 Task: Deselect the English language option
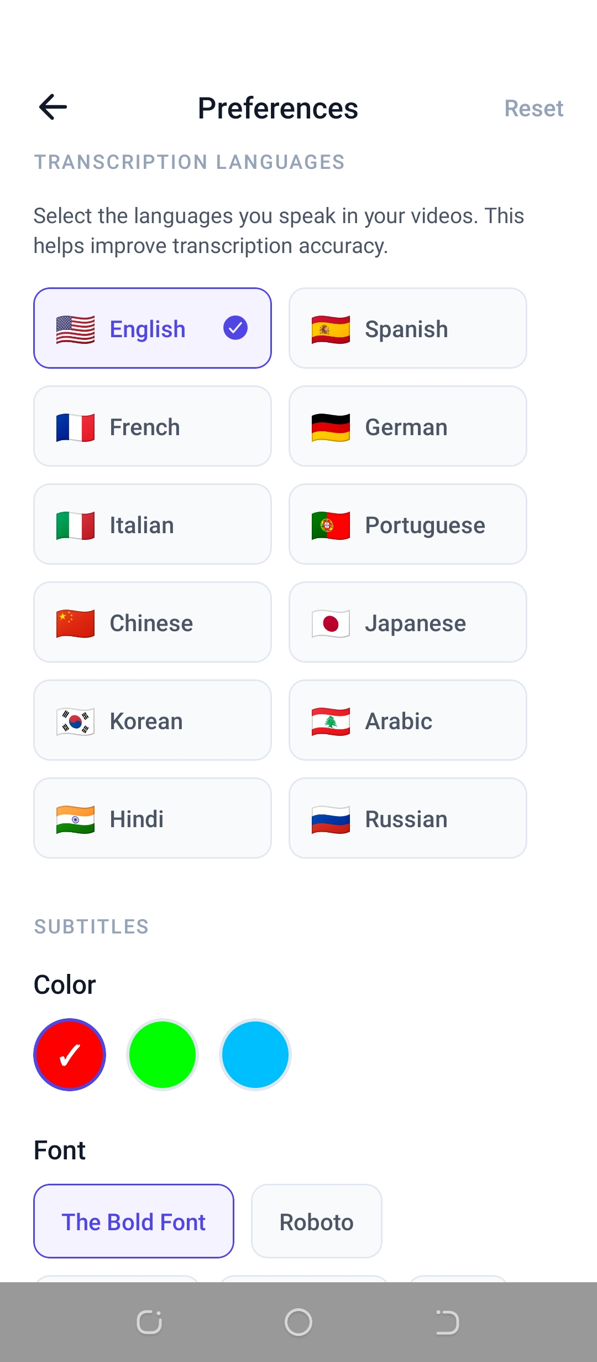click(153, 328)
